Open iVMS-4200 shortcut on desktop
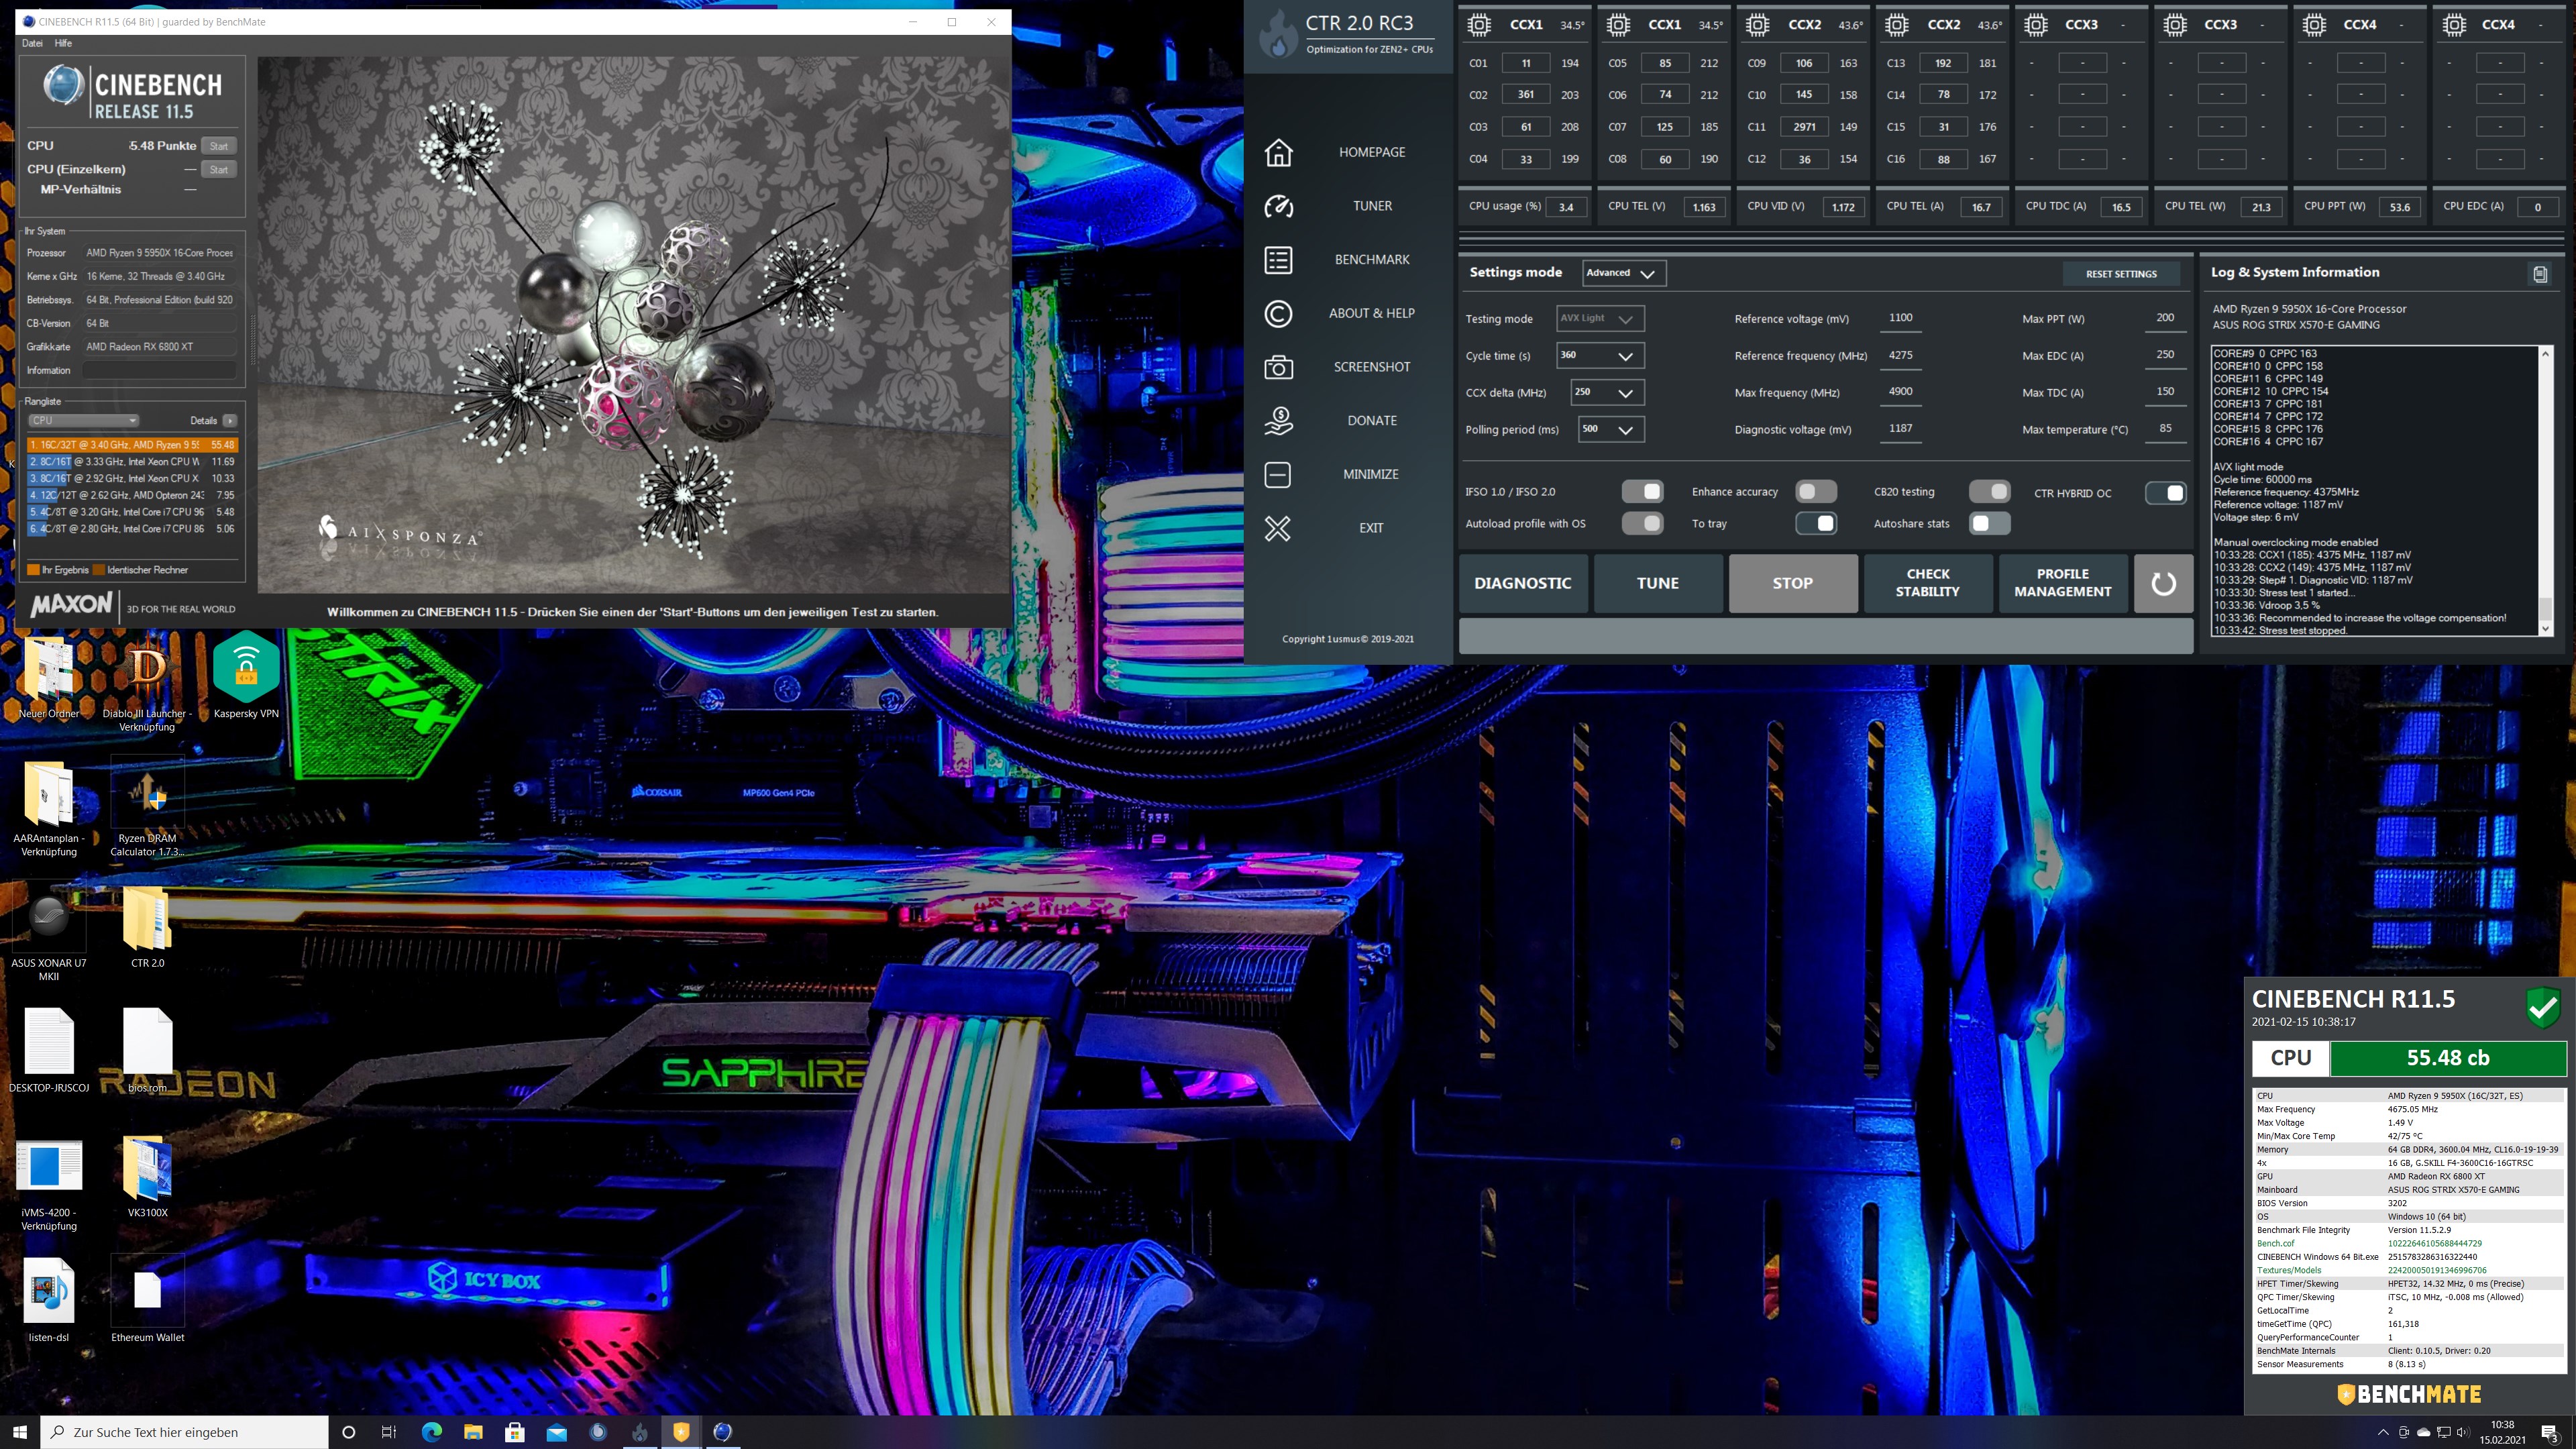This screenshot has height=1449, width=2576. tap(48, 1184)
